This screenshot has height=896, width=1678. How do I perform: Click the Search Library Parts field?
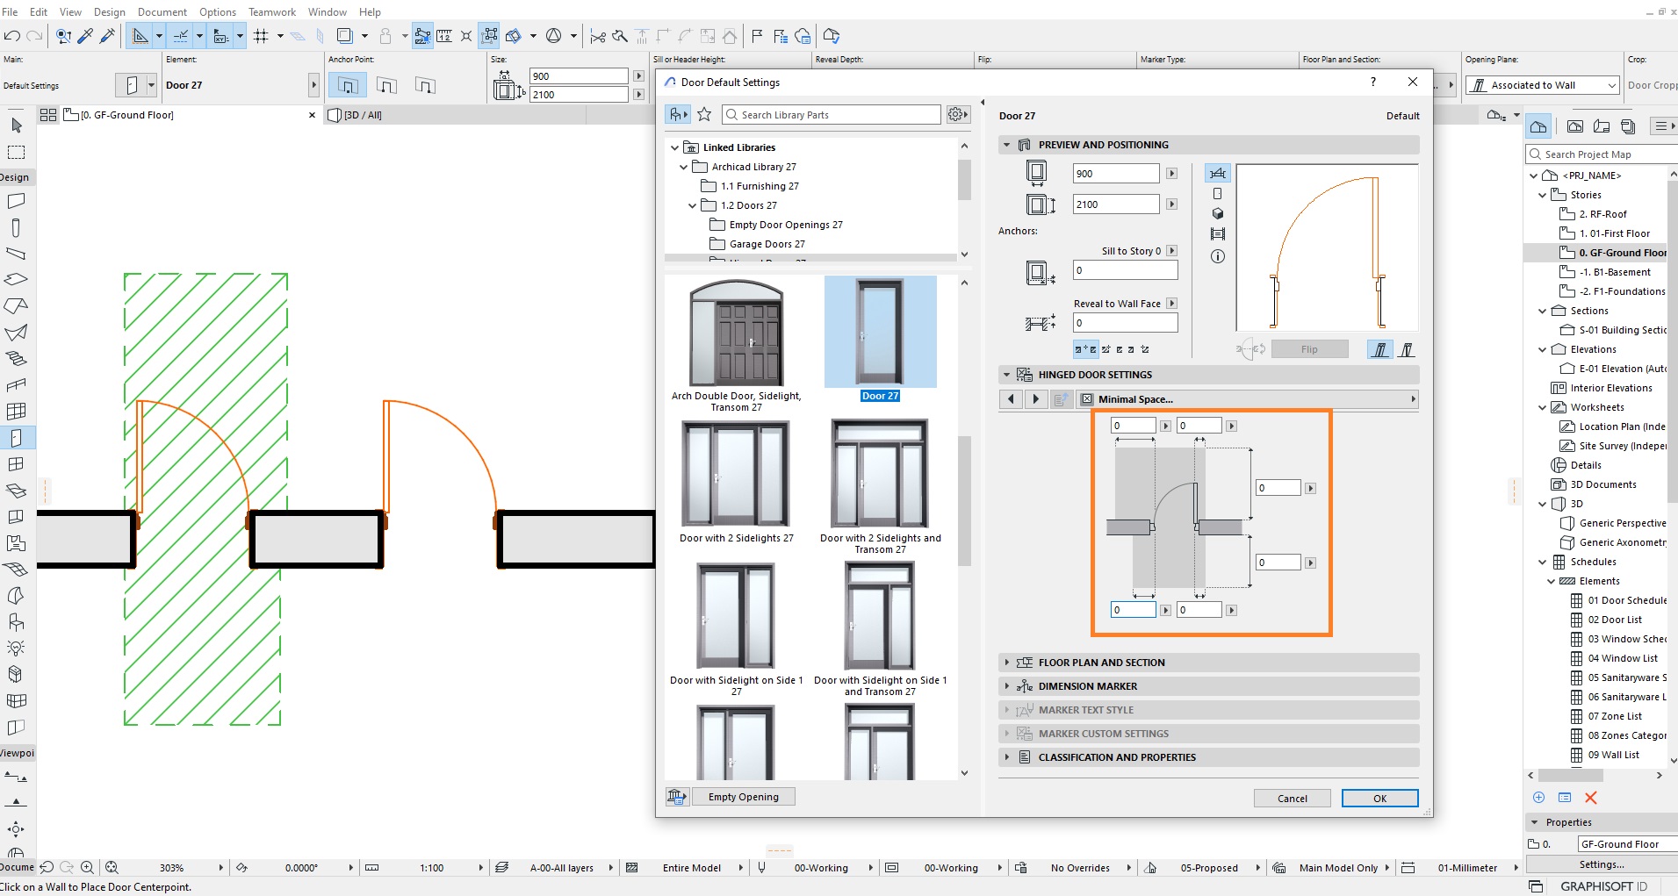tap(831, 114)
